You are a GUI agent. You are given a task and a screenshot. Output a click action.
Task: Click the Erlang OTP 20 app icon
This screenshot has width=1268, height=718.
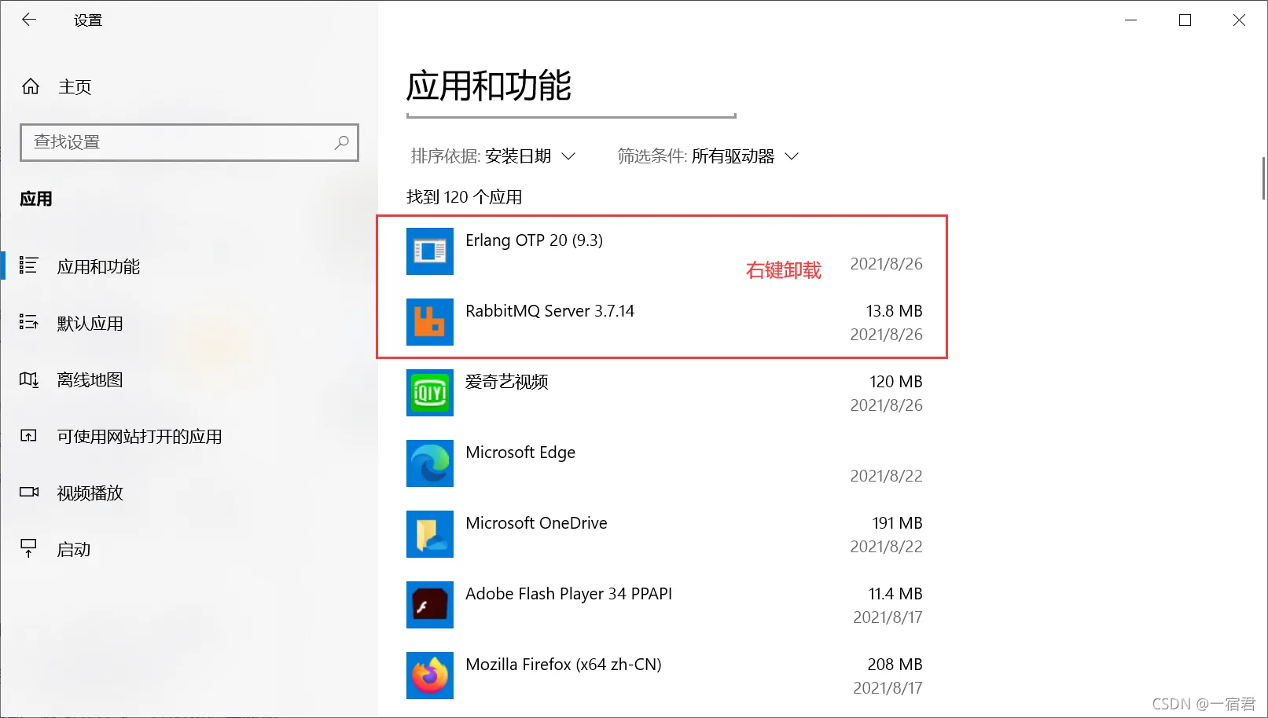[x=430, y=251]
